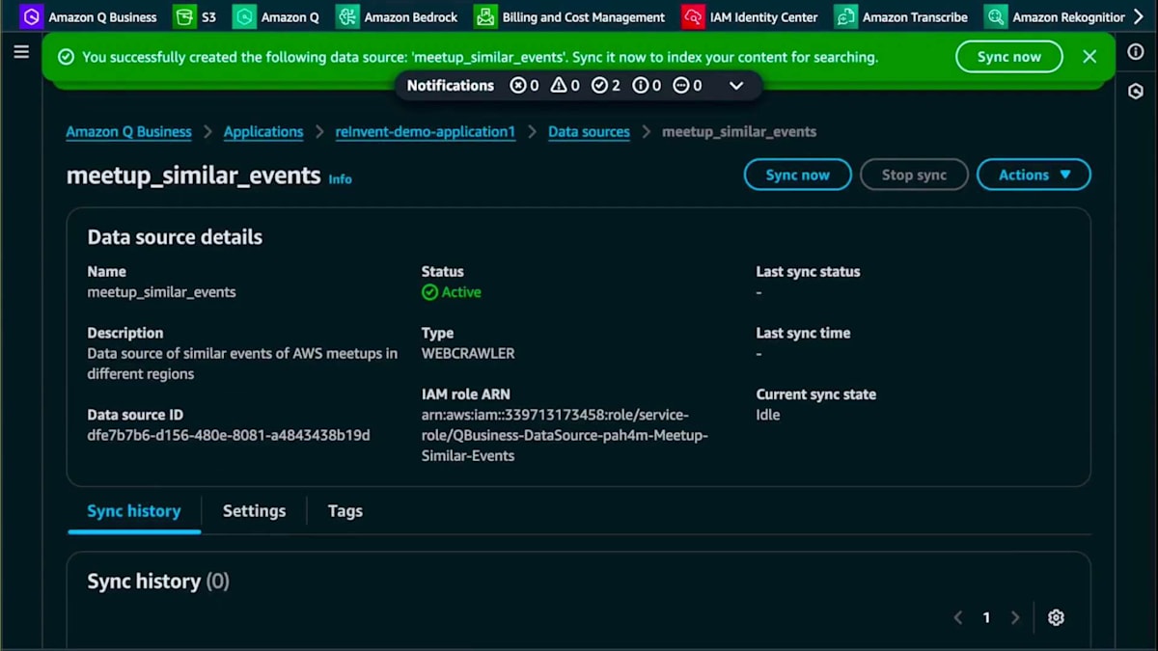
Task: Open the Actions dropdown
Action: pos(1034,175)
